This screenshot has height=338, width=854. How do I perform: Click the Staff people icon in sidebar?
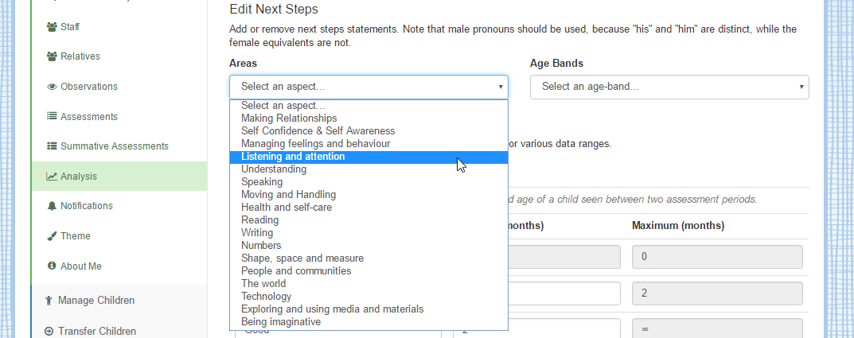pyautogui.click(x=53, y=27)
